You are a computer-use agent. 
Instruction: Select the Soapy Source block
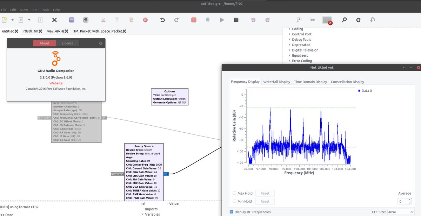tap(144, 172)
